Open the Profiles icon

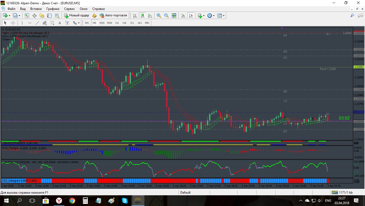point(16,16)
